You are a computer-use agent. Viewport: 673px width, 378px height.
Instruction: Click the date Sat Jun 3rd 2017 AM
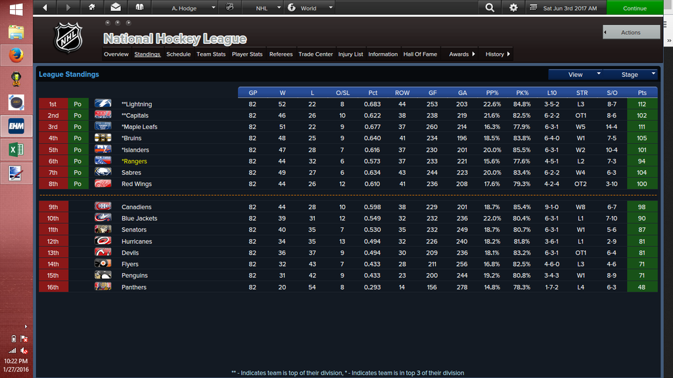point(570,8)
